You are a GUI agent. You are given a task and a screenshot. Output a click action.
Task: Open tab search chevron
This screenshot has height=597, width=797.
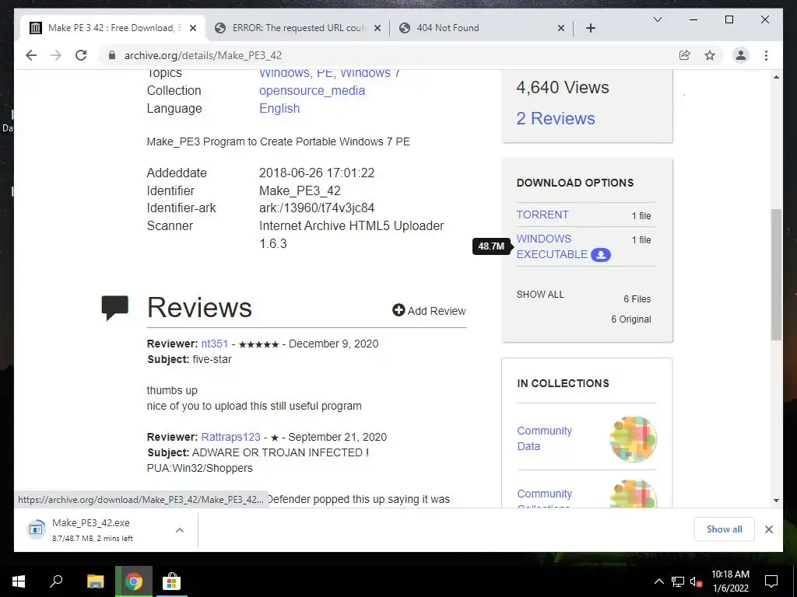(x=657, y=19)
